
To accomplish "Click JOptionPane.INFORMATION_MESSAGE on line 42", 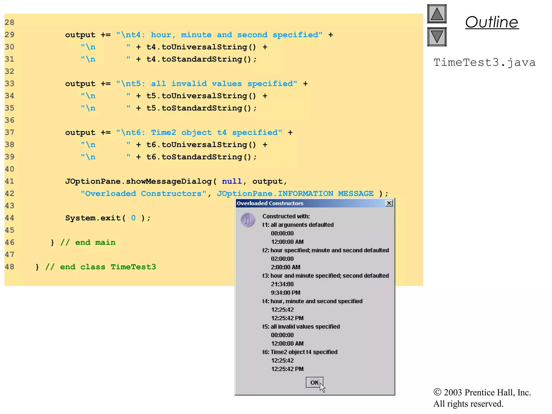I will tap(295, 194).
